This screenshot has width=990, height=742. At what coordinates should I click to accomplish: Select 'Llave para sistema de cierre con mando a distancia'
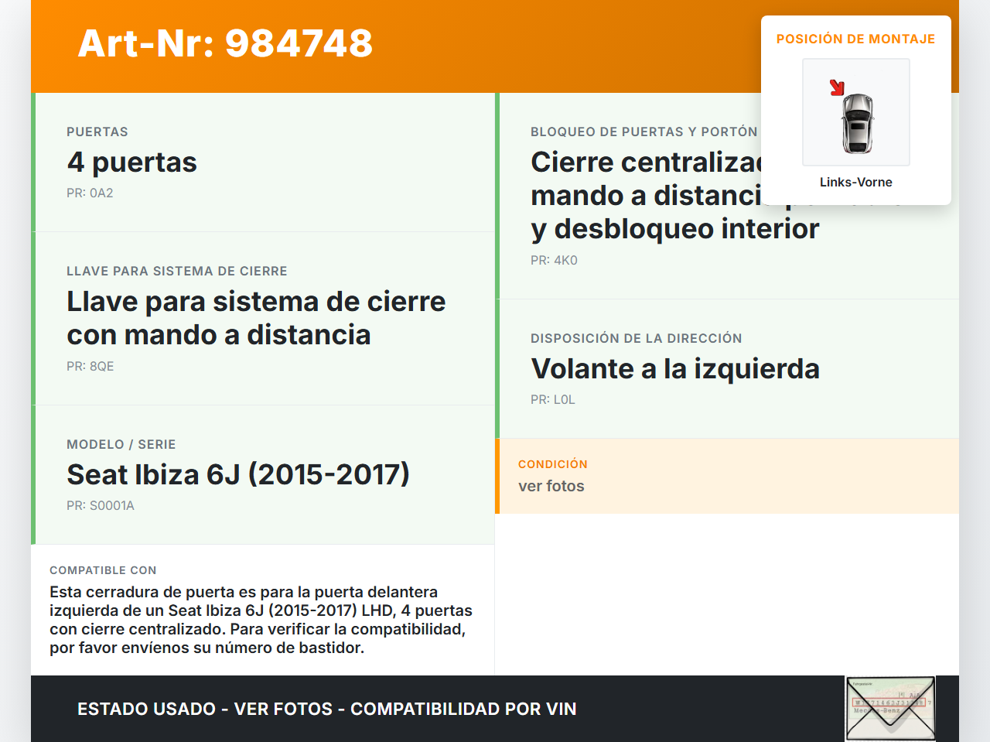click(256, 318)
